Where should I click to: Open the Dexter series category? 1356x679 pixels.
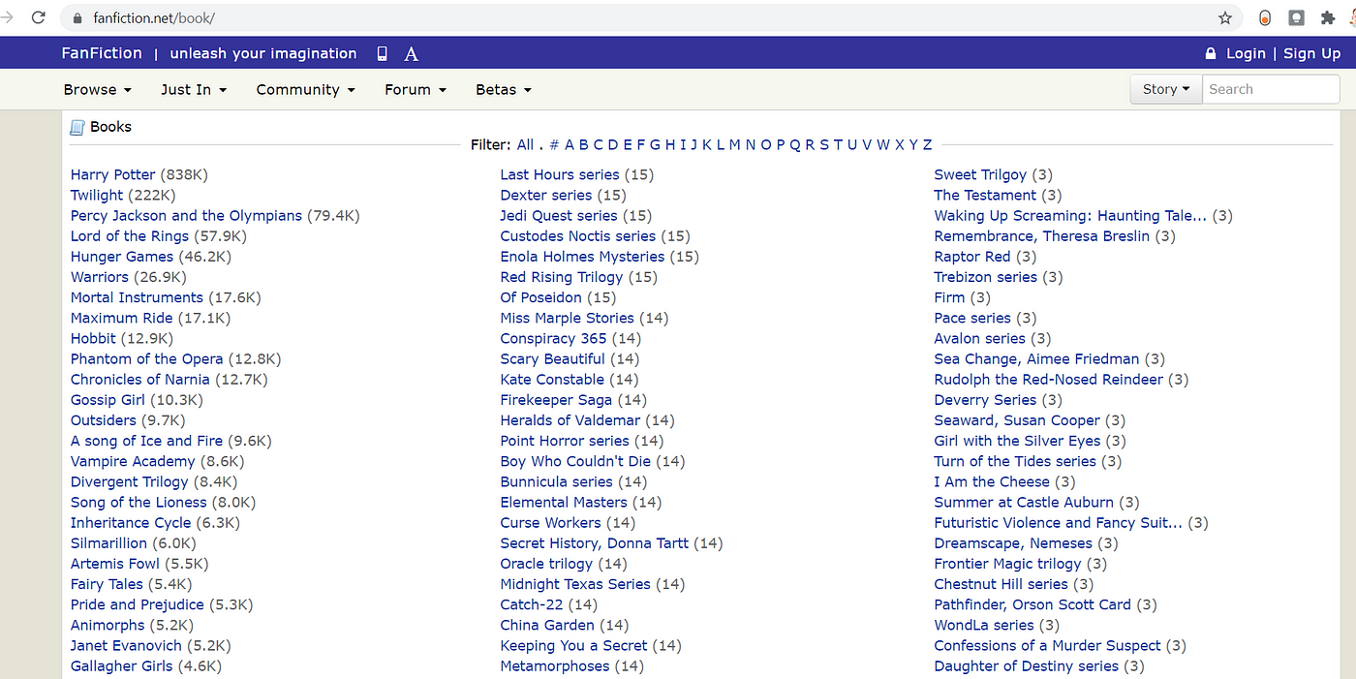click(x=545, y=195)
